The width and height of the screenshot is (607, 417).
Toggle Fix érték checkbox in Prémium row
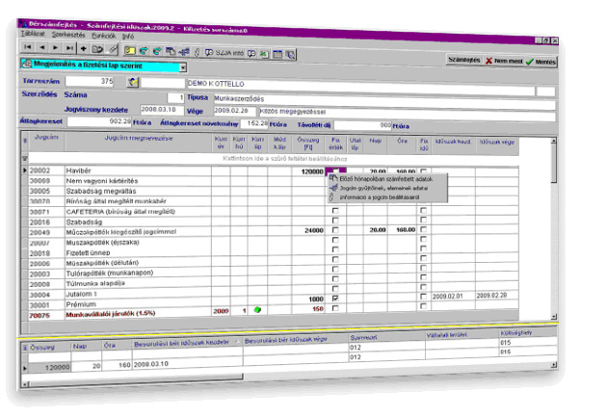335,299
